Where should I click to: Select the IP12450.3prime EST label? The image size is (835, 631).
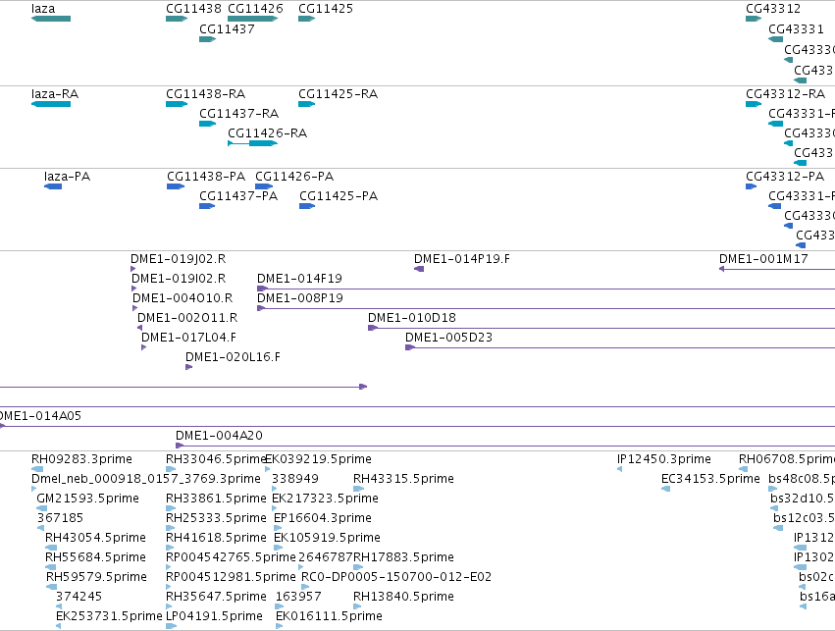coord(664,459)
